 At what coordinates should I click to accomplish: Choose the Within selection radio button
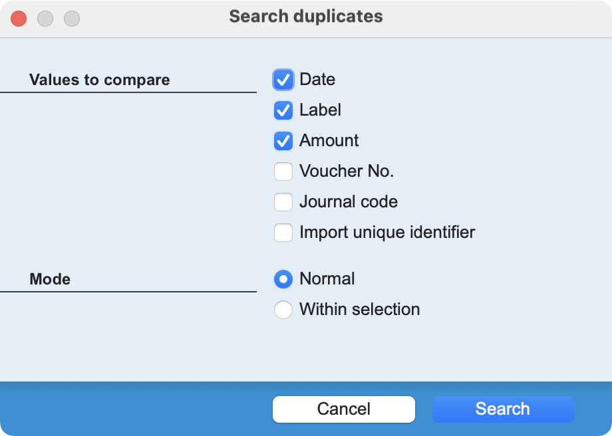(x=283, y=310)
